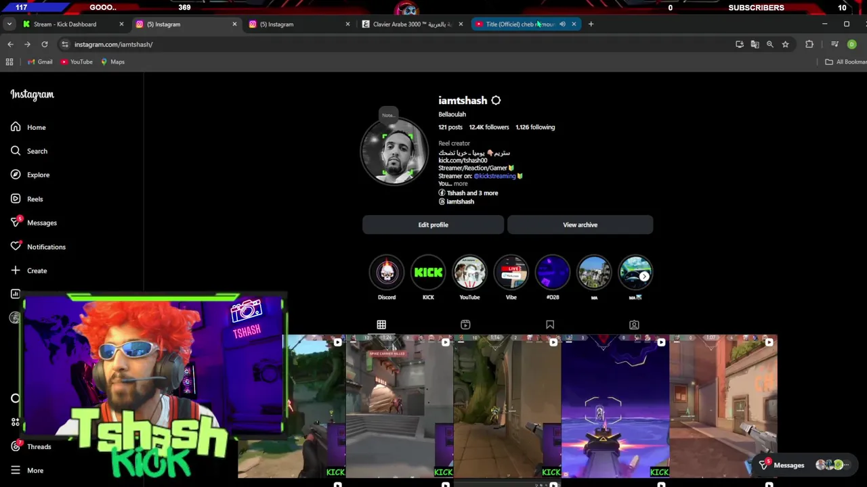Click View archive button
Image resolution: width=867 pixels, height=487 pixels.
click(580, 225)
